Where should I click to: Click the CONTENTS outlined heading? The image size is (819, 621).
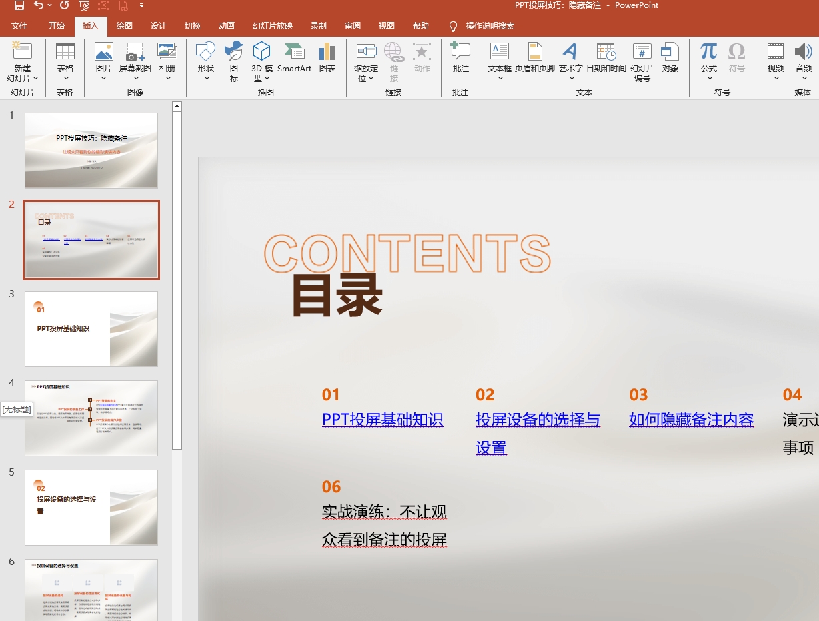pos(407,253)
